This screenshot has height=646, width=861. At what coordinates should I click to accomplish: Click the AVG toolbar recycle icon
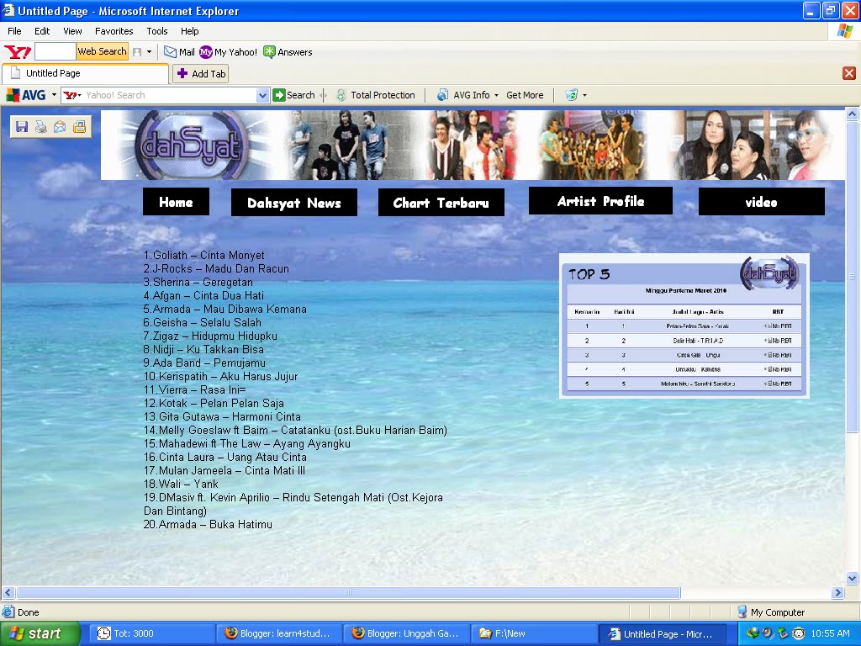[x=572, y=95]
